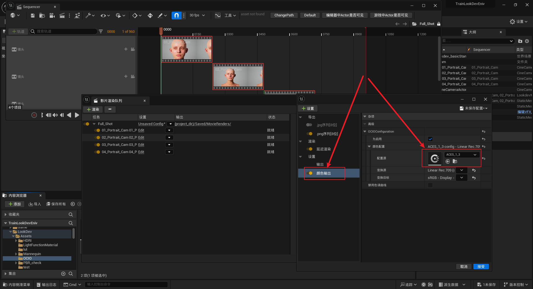Switch to the 影片渲染队列 tab

tap(111, 101)
